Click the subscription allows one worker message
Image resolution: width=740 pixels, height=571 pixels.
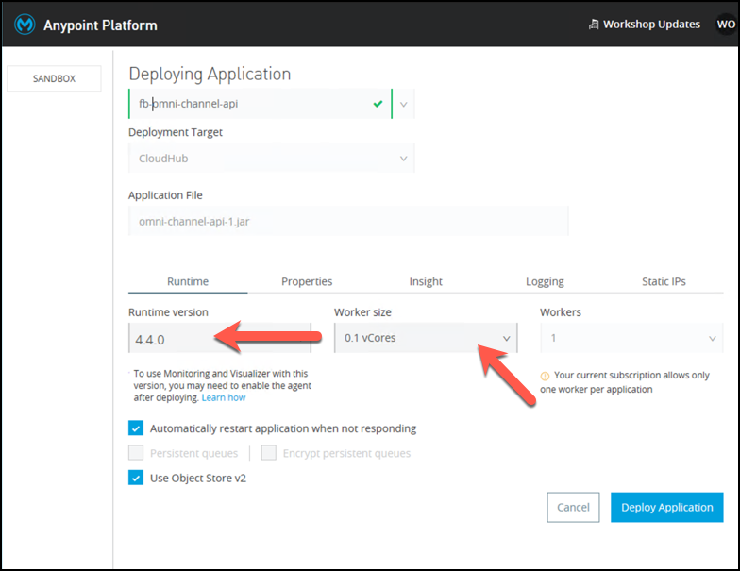pyautogui.click(x=625, y=382)
